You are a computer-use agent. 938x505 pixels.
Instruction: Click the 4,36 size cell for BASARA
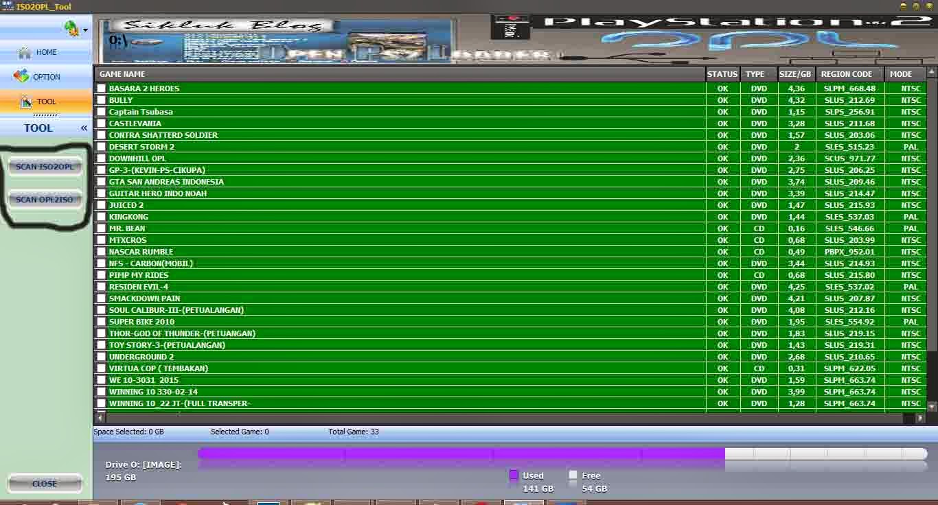tap(797, 89)
